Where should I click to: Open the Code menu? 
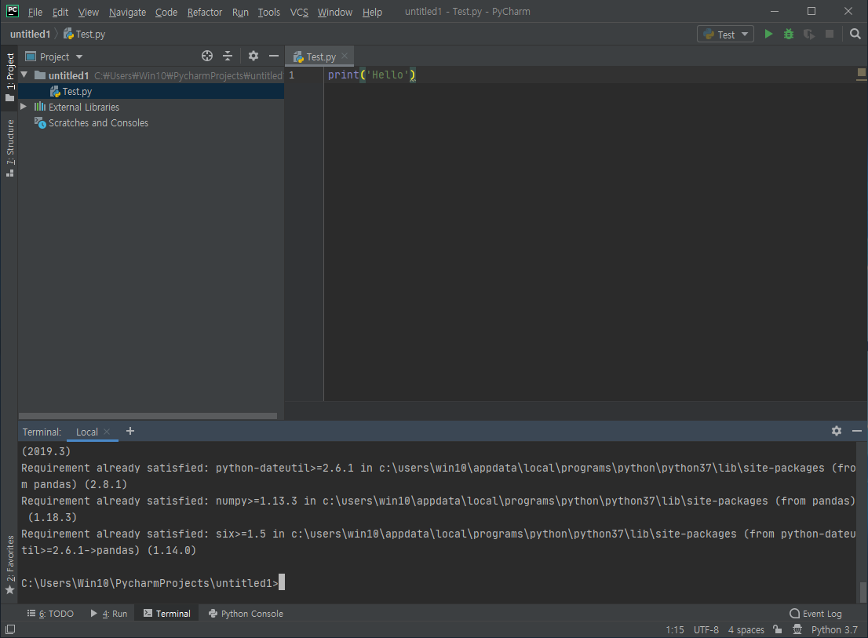[x=166, y=12]
